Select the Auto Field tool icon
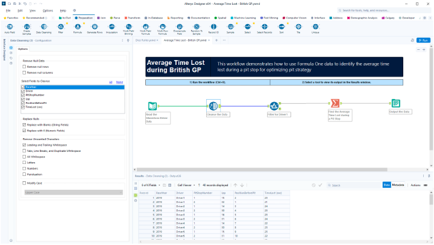This screenshot has width=434, height=245. coord(10,27)
